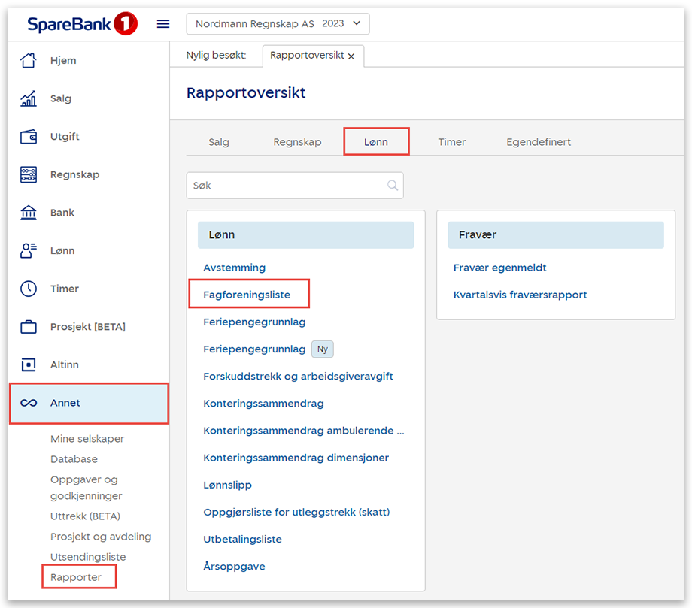Open Bank using the building icon
692x608 pixels.
29,213
